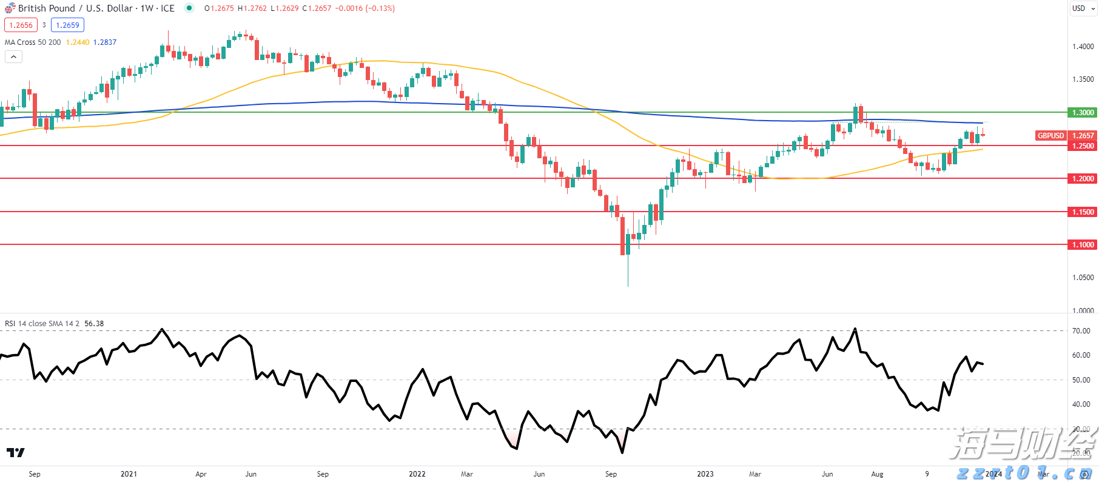Select the red 1.2500 price label
1099x482 pixels.
(1083, 146)
